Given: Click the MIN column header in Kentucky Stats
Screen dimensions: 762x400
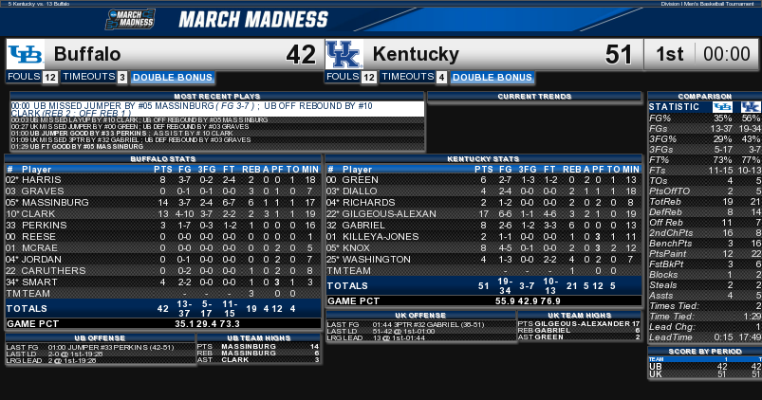Looking at the screenshot, I should tap(631, 170).
